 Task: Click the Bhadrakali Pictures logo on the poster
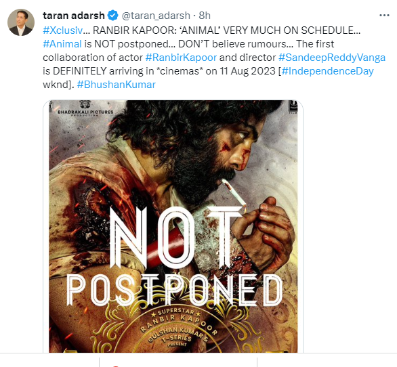tap(85, 108)
